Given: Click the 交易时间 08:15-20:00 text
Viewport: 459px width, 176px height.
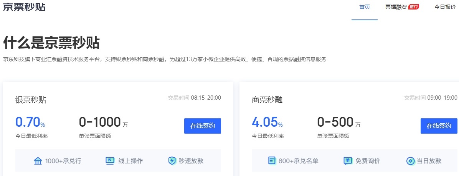Looking at the screenshot, I should click(x=194, y=98).
